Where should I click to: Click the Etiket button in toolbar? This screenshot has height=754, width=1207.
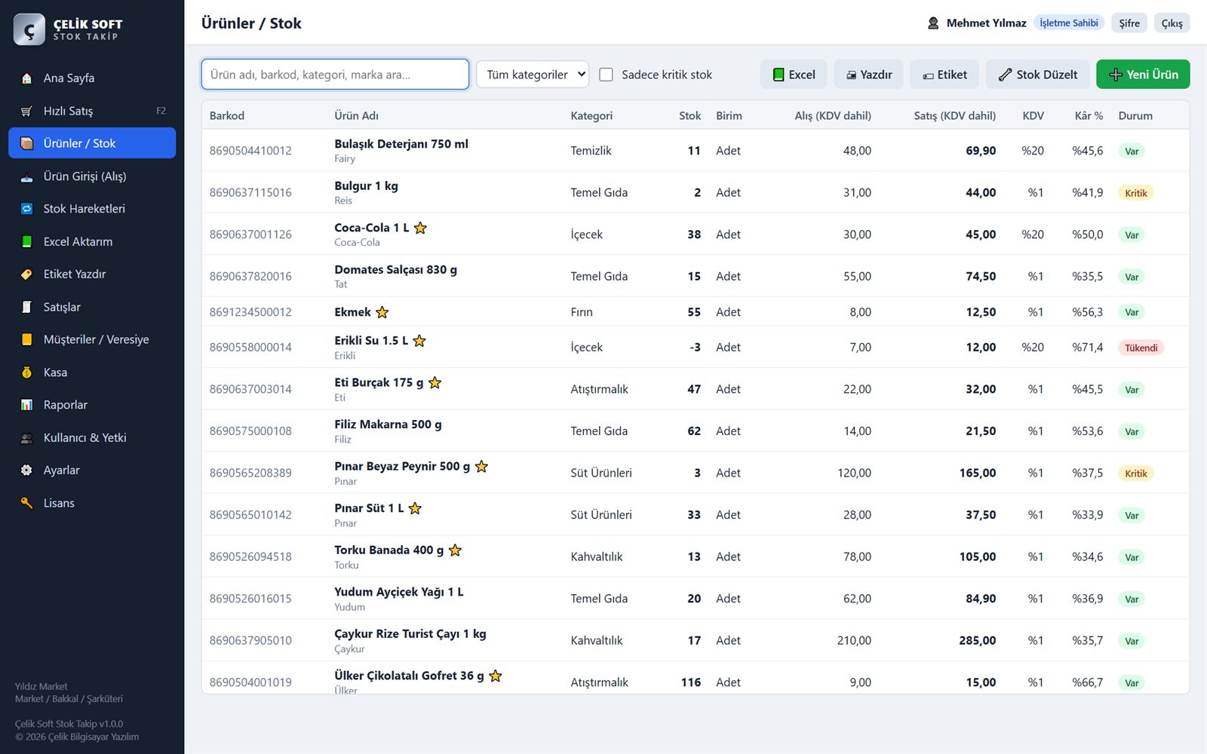pos(944,75)
